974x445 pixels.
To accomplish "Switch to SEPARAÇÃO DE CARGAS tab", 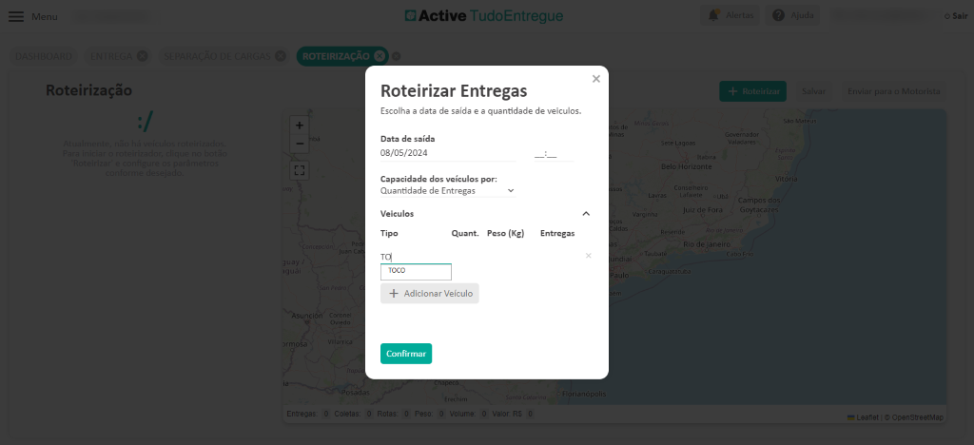I will tap(217, 56).
